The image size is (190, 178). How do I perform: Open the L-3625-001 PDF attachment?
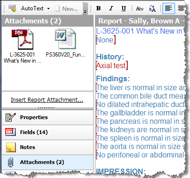(22, 46)
